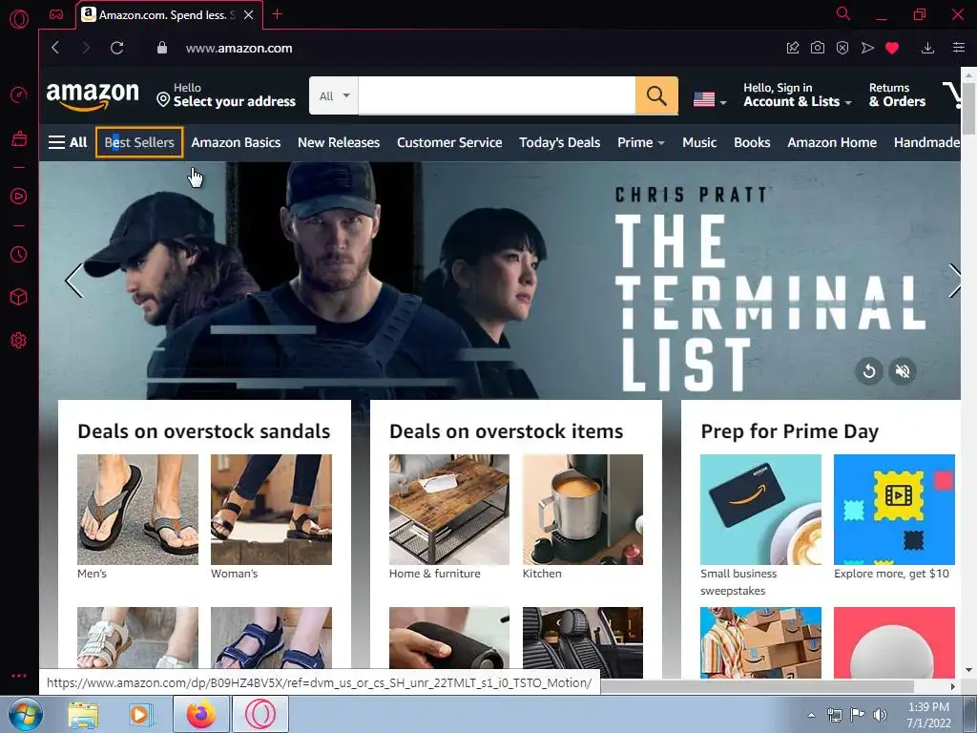Close the Amazon.com tab
The width and height of the screenshot is (977, 733).
coord(249,14)
